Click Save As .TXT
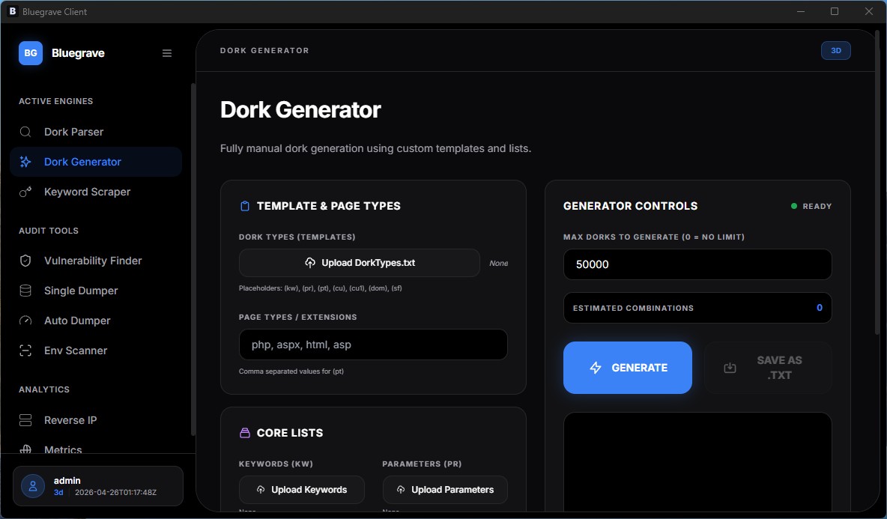The width and height of the screenshot is (887, 519). point(768,368)
